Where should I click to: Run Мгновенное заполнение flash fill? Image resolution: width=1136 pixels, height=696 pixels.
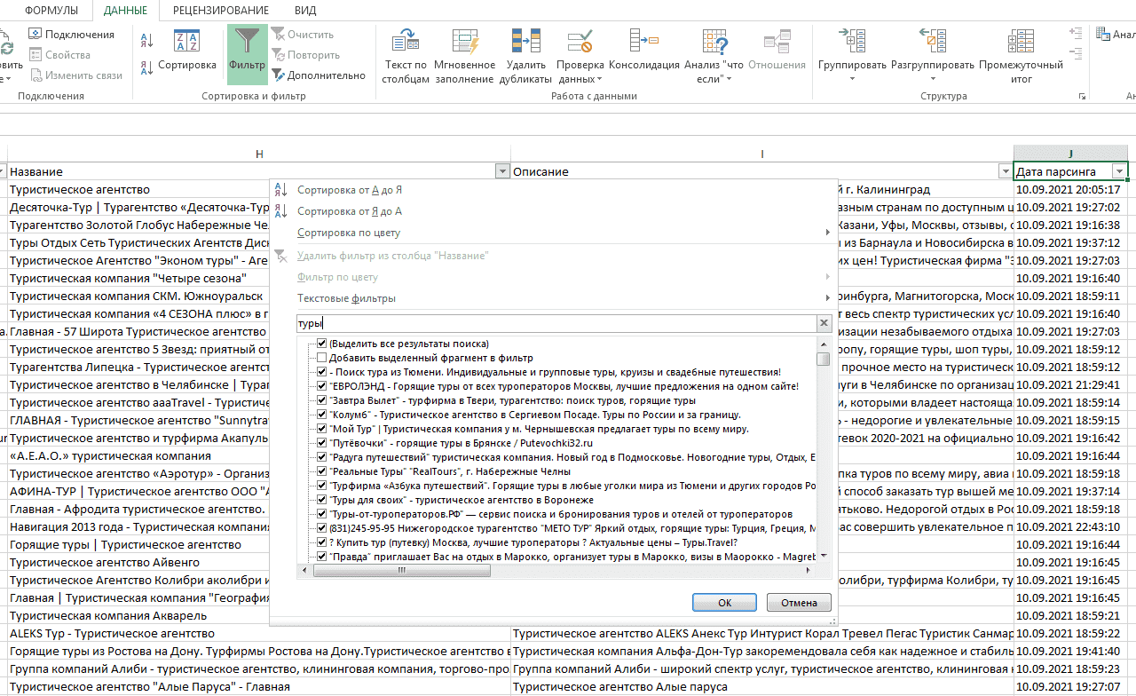tap(465, 56)
